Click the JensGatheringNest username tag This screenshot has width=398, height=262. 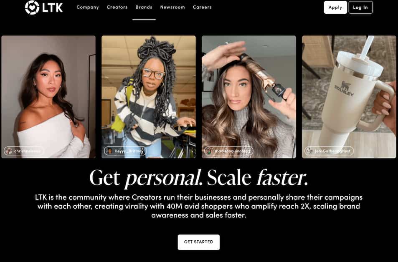click(329, 151)
